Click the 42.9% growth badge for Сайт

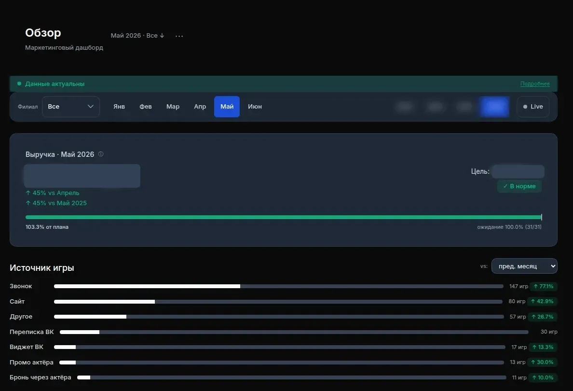click(x=542, y=301)
